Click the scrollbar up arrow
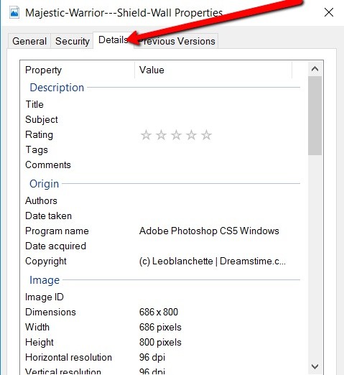344x375 pixels. 315,69
